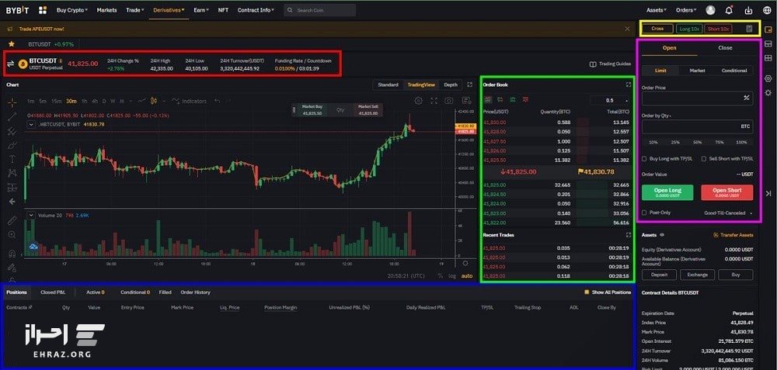Screen dimensions: 777x370
Task: Toggle the auto scale on chart
Action: tap(467, 276)
